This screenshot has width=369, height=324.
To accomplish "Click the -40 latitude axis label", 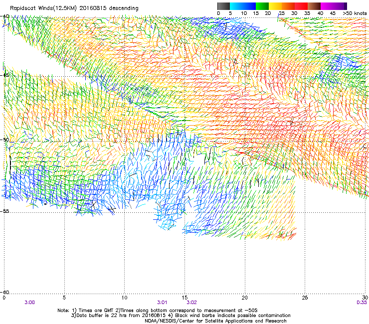I will pyautogui.click(x=5, y=16).
